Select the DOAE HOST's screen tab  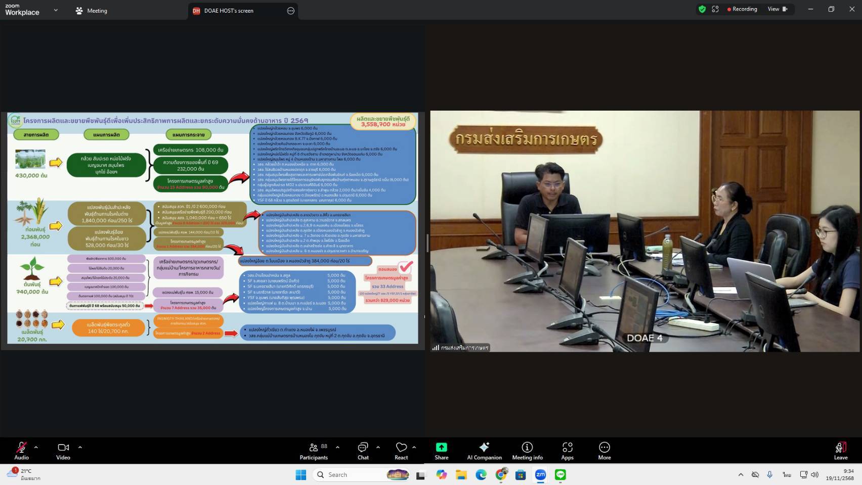tap(229, 11)
